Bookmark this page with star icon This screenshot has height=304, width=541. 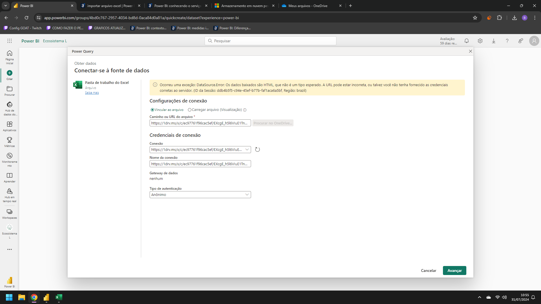click(x=475, y=18)
